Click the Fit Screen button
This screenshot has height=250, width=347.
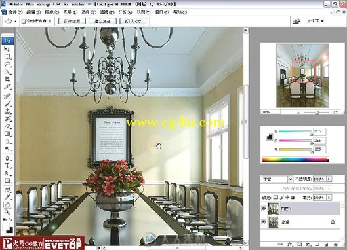tap(102, 21)
